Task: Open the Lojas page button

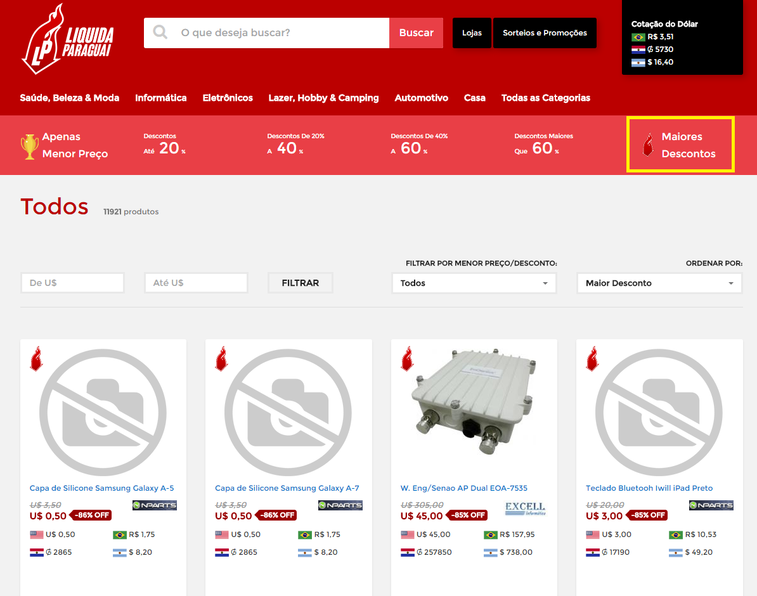Action: tap(472, 33)
